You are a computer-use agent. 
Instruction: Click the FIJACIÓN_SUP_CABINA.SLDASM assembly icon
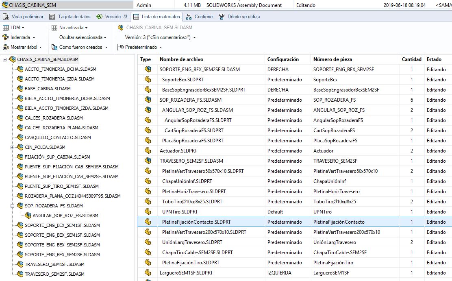pyautogui.click(x=20, y=157)
